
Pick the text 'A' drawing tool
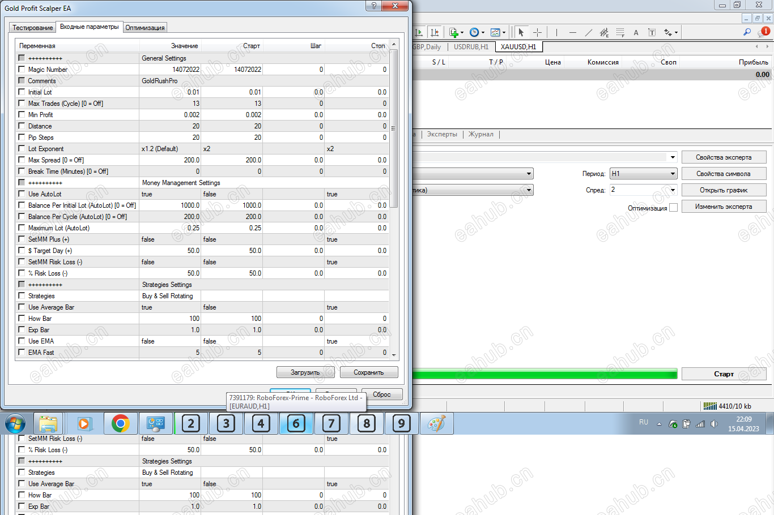(636, 32)
